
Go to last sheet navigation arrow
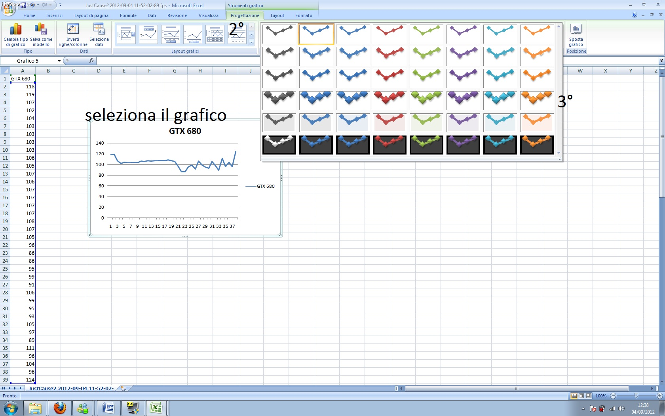pos(21,388)
